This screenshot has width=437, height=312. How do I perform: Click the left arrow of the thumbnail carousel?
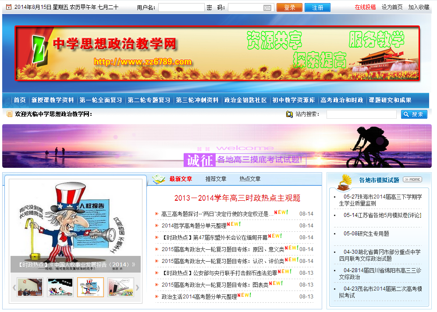(x=14, y=287)
